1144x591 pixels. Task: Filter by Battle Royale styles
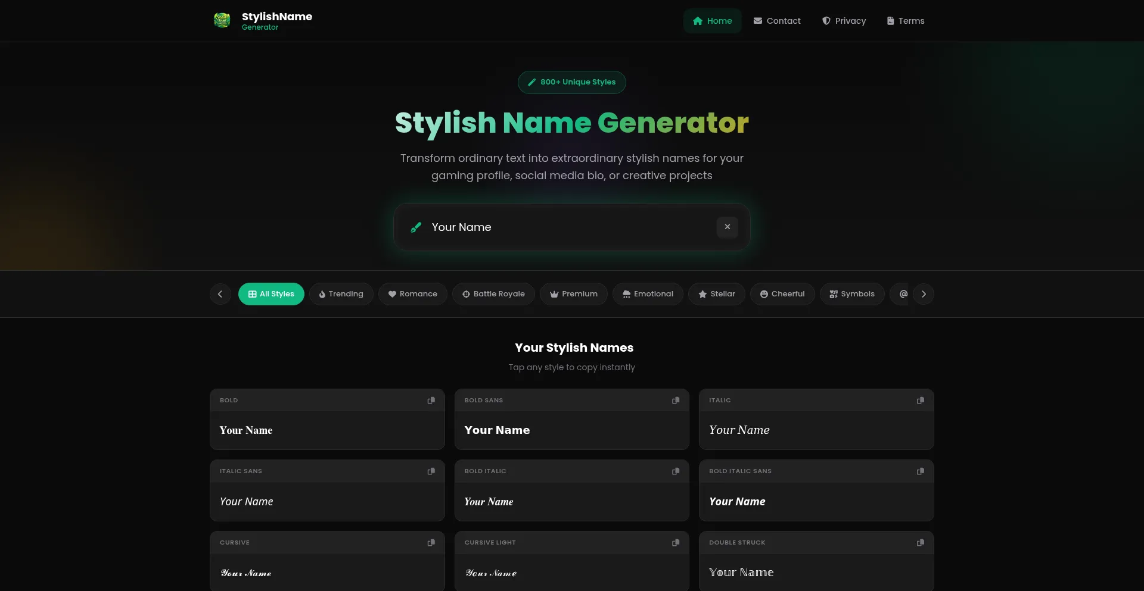coord(493,294)
